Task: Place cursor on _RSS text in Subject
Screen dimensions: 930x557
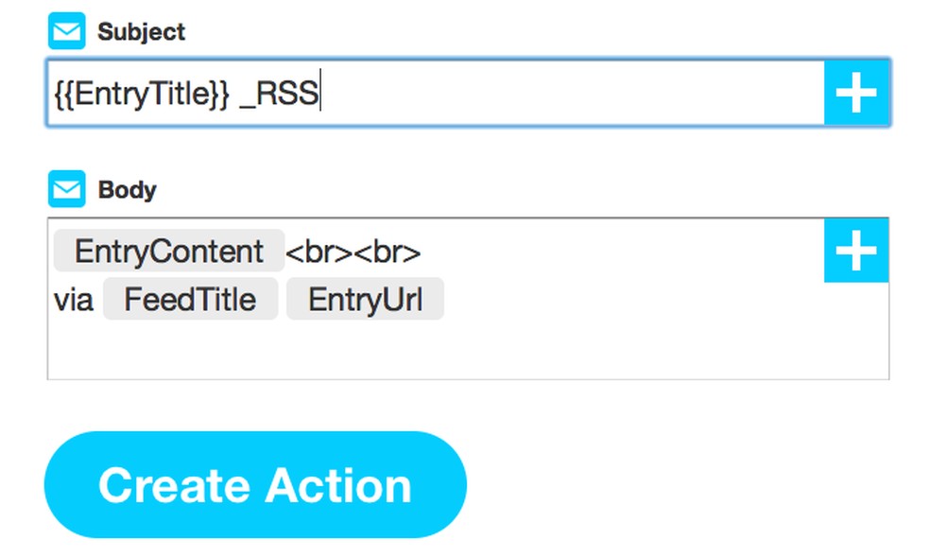Action: coord(280,95)
